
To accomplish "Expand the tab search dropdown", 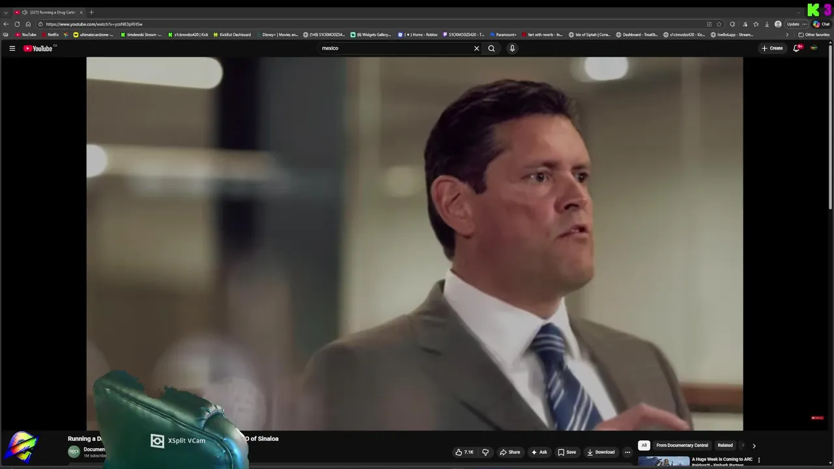I will tap(6, 12).
